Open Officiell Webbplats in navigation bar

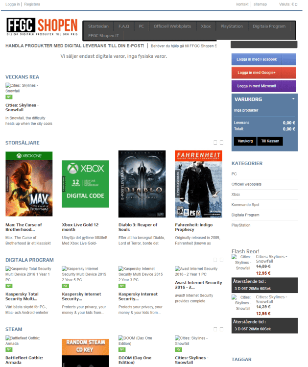pos(172,26)
